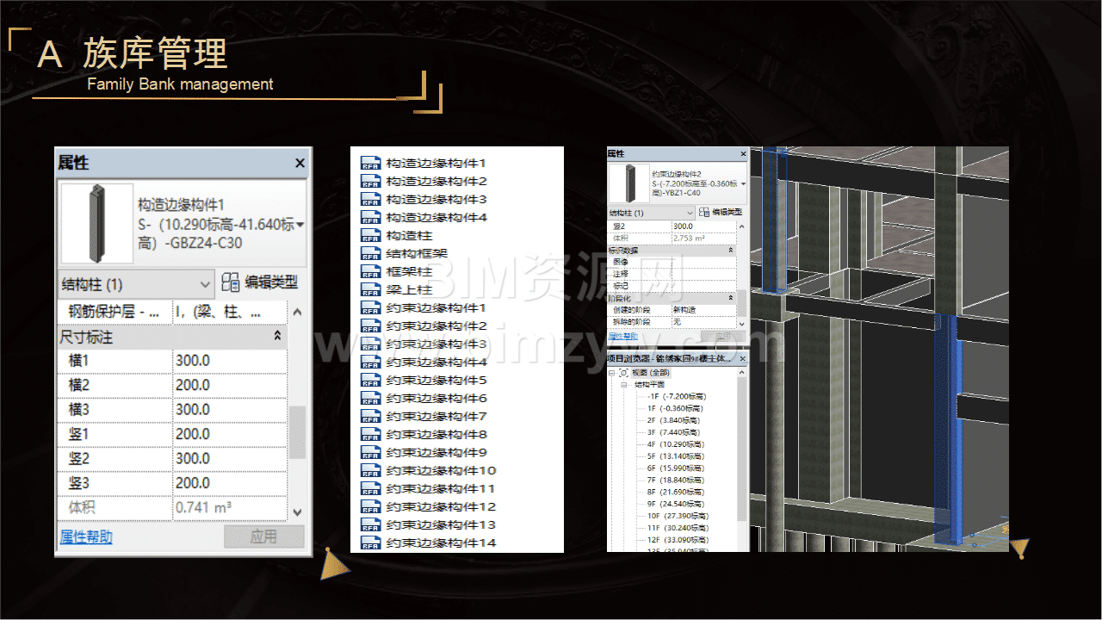Click the RFA file icon for 约束边缘构件2
The height and width of the screenshot is (620, 1102).
point(370,325)
